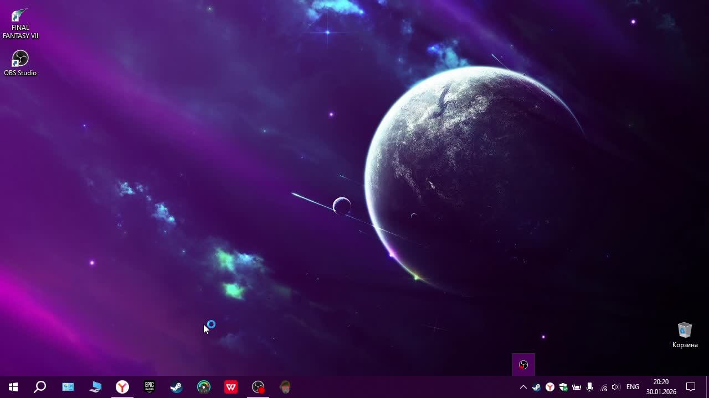Open the gauge meter app on taskbar

click(204, 387)
